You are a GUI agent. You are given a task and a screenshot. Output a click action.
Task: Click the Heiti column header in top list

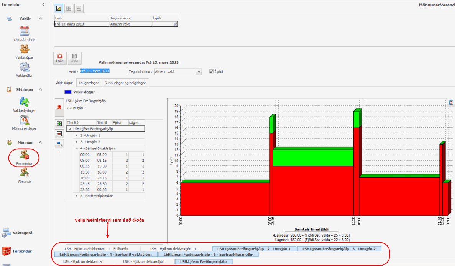[82, 18]
